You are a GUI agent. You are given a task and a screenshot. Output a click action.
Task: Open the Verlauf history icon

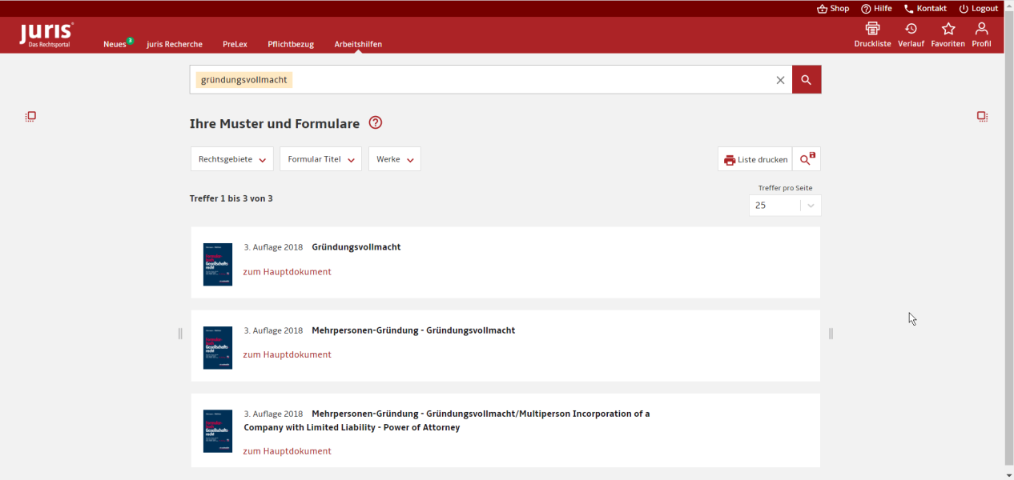point(911,30)
